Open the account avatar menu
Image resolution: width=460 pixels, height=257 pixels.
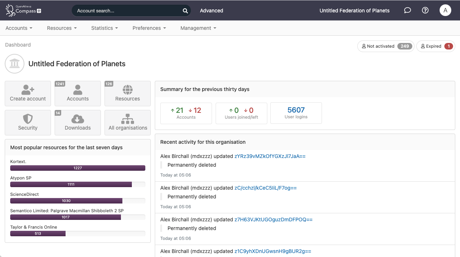click(445, 10)
